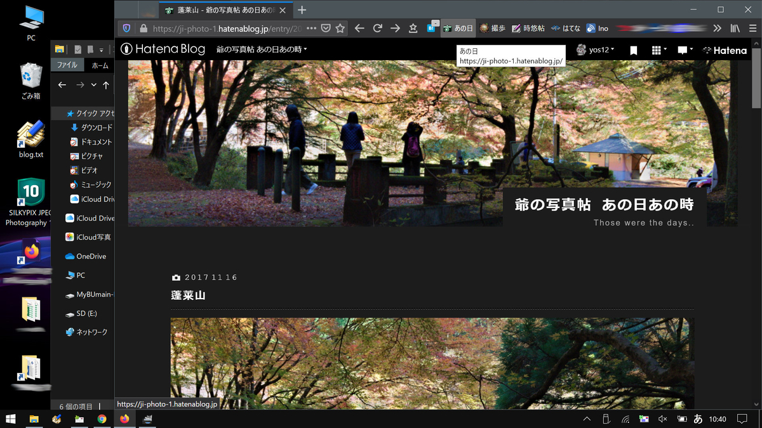Select OneDrive in Explorer tree
The image size is (762, 428).
coord(86,256)
